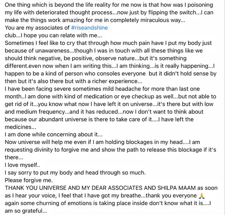
Task: Click the sentence starting "Sometimes I feel like to cry"
Action: coord(108,43)
